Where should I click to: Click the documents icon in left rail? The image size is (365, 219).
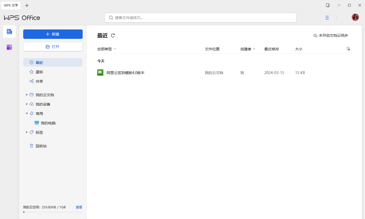click(9, 32)
